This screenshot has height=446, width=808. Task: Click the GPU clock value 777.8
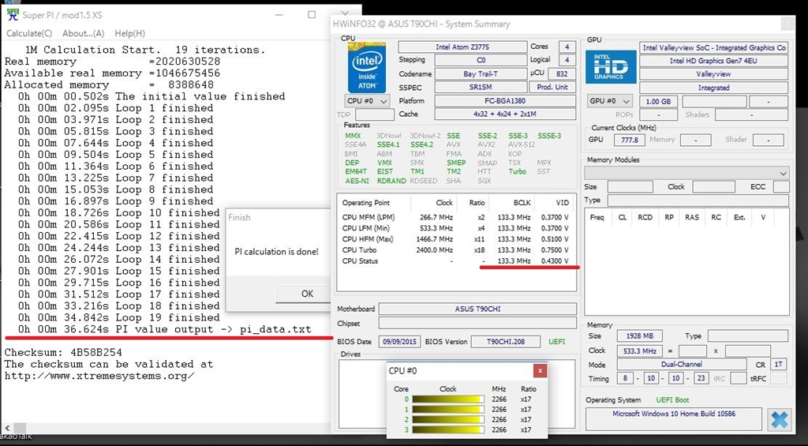pos(629,140)
